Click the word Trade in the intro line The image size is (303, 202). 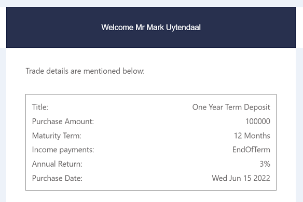click(x=35, y=71)
